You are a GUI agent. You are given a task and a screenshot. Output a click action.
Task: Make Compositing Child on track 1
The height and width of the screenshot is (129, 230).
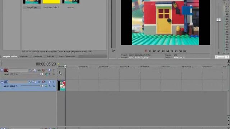point(54,74)
